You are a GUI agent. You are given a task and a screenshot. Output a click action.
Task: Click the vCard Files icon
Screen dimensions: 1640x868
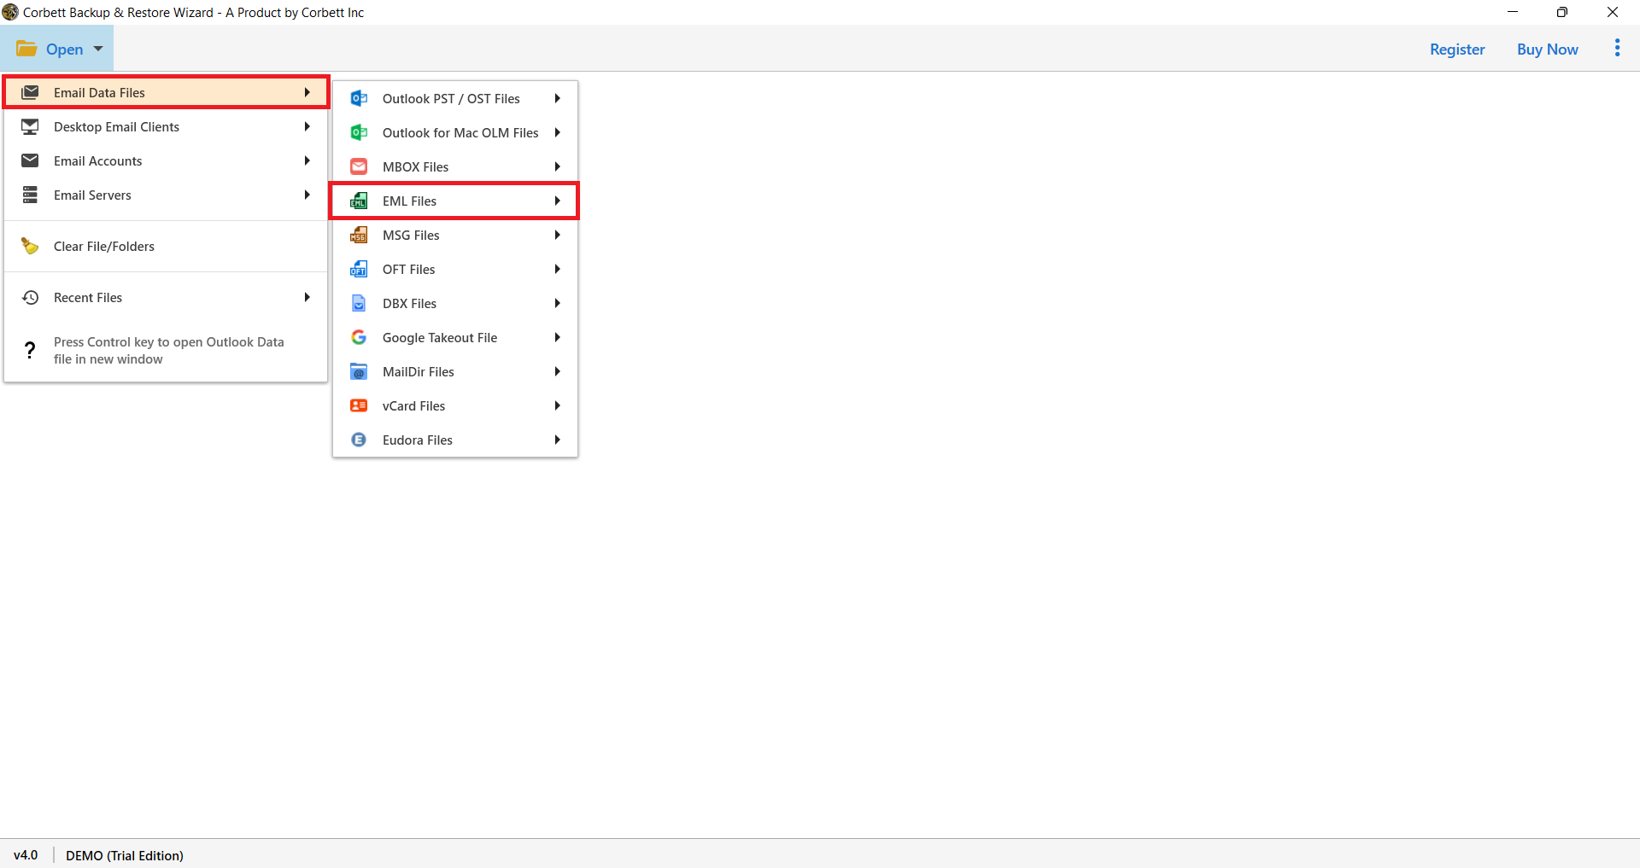(x=359, y=405)
